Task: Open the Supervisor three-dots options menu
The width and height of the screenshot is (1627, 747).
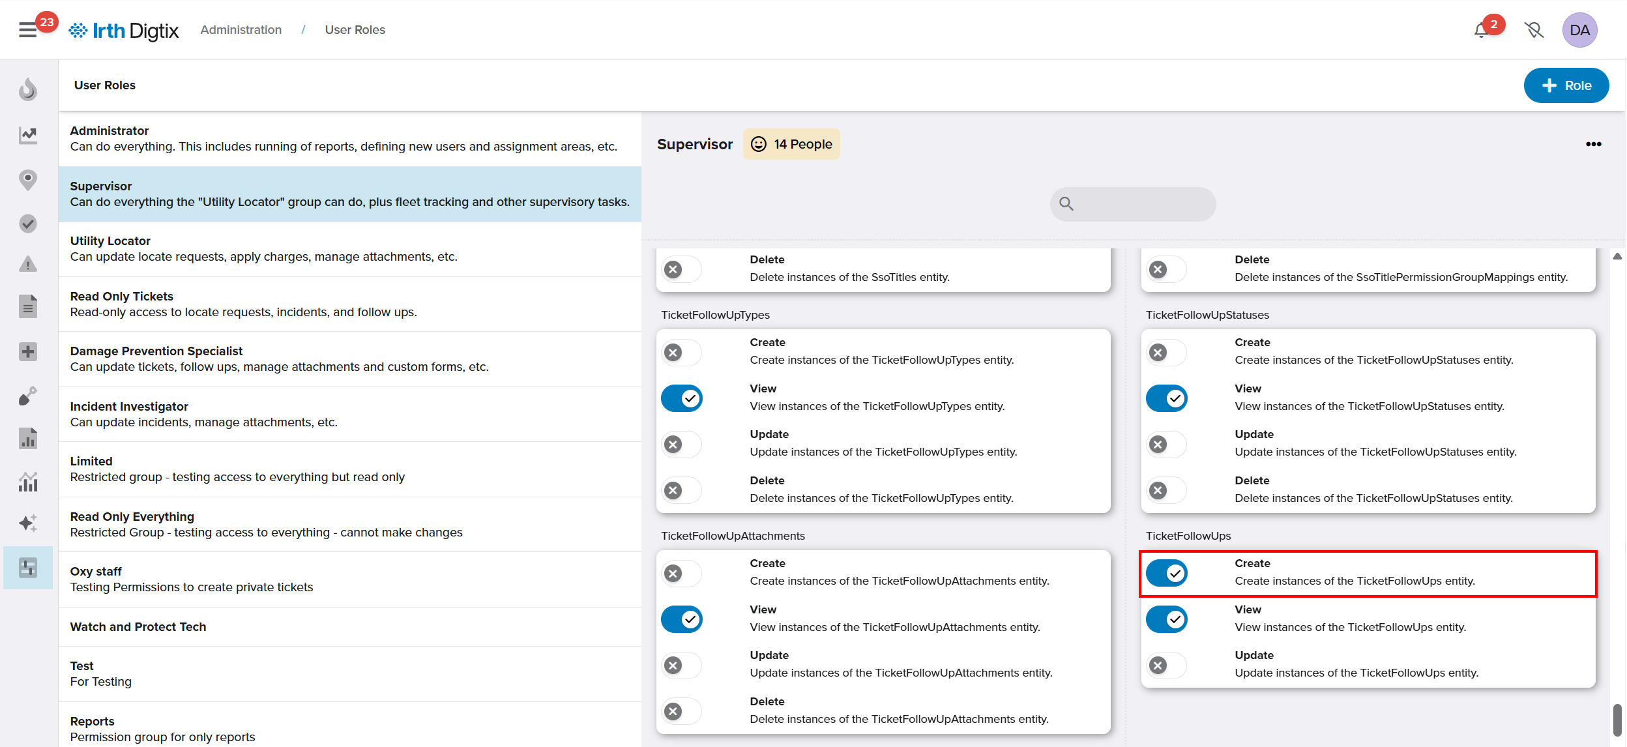Action: [x=1593, y=144]
